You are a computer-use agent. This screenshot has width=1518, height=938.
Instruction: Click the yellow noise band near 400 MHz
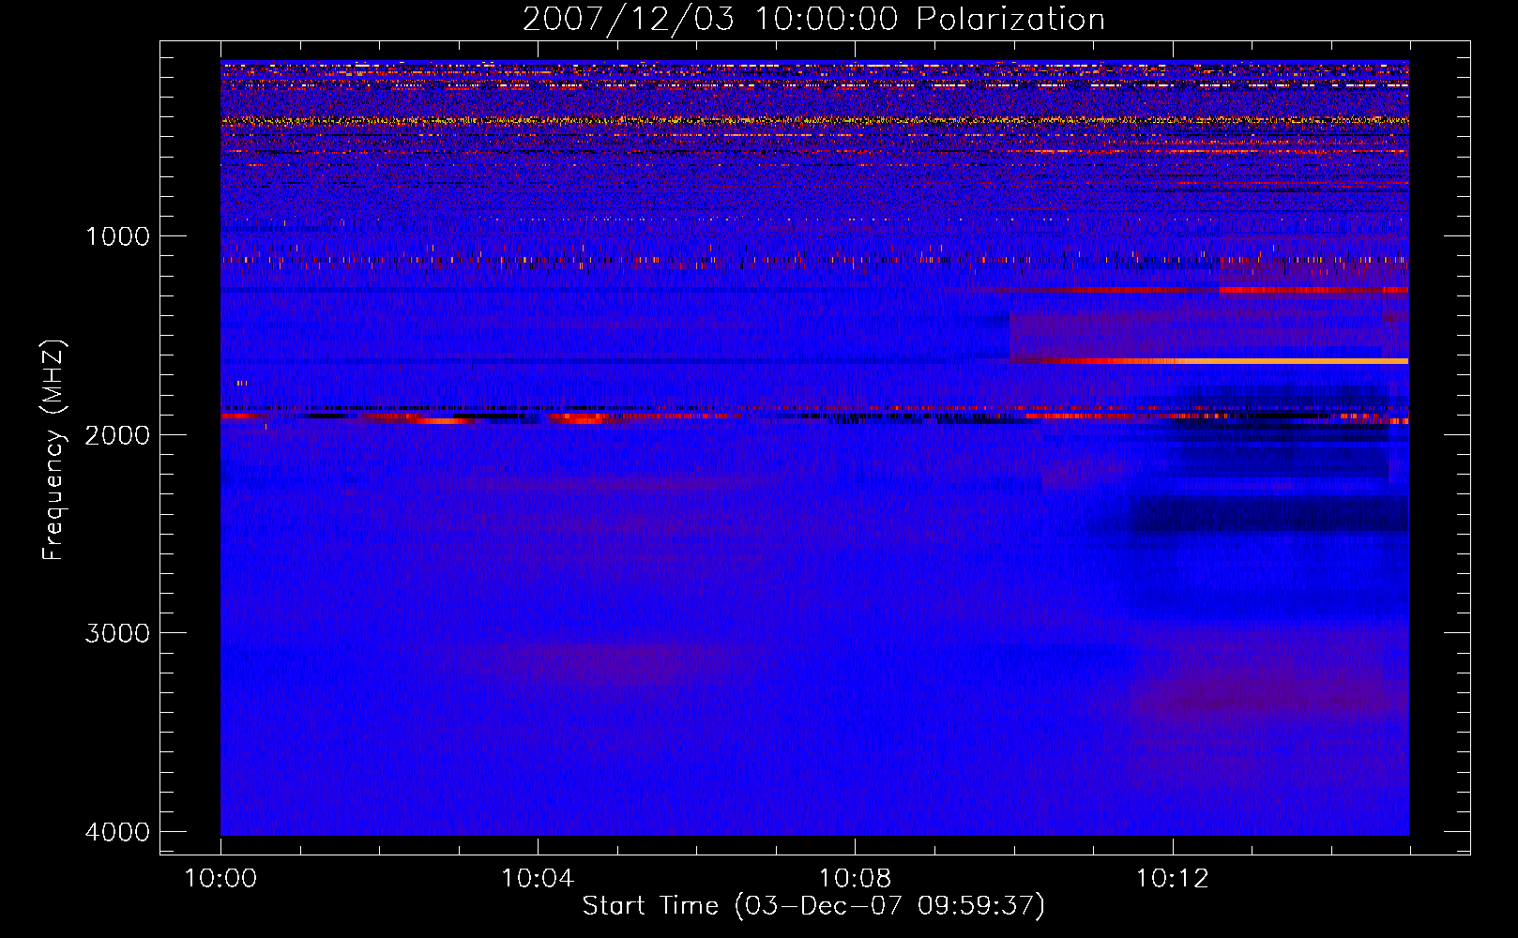[x=814, y=120]
